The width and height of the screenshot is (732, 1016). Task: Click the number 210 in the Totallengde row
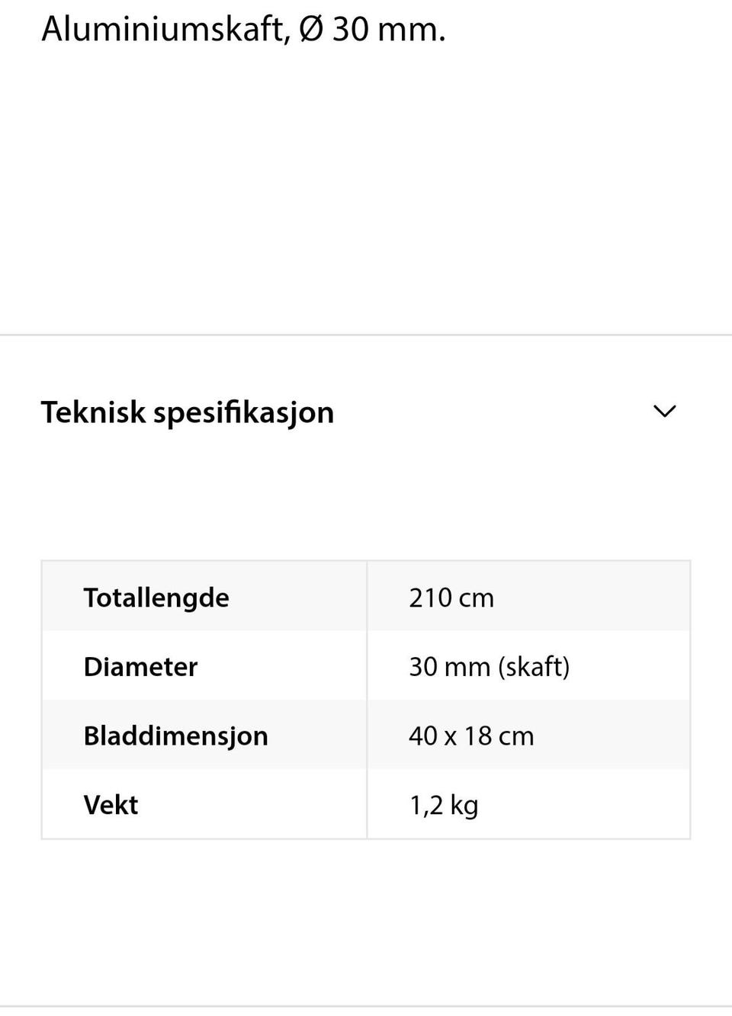click(430, 598)
